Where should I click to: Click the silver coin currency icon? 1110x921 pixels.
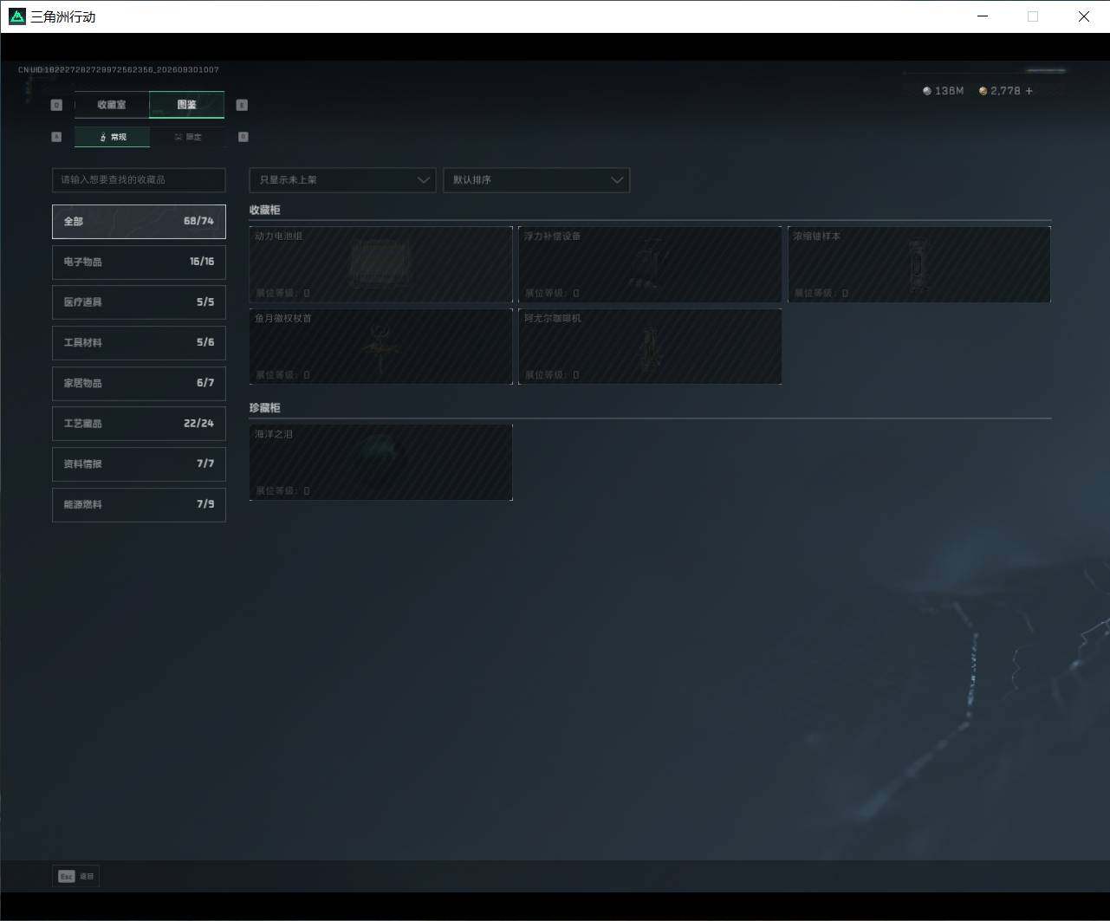[927, 91]
